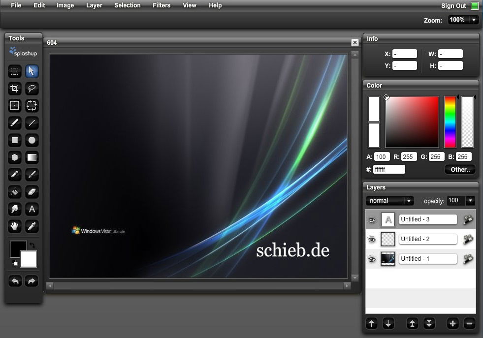
Task: Close the 604 image window
Action: coord(355,42)
